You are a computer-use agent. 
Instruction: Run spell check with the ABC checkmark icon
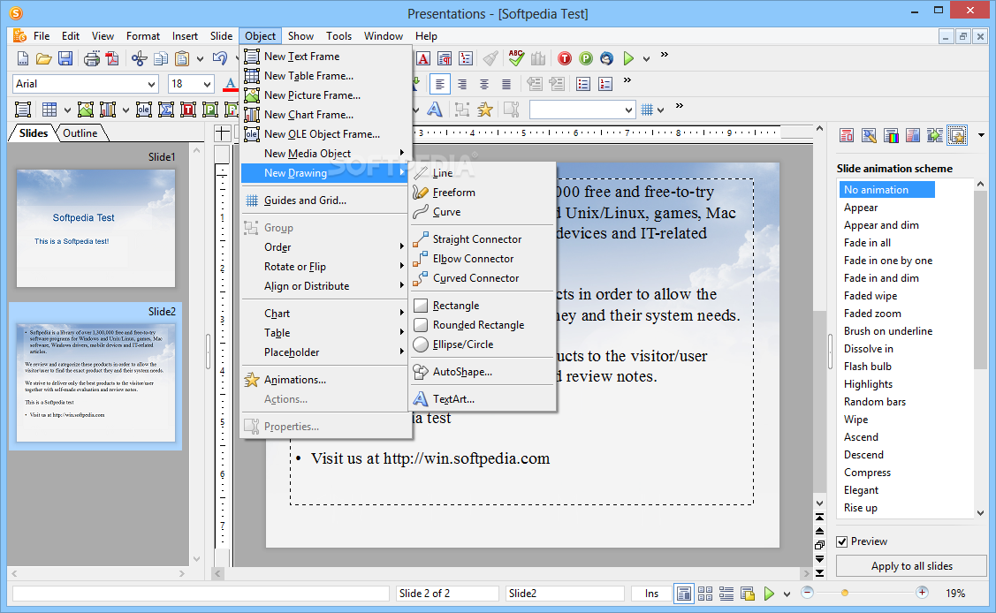pos(516,57)
